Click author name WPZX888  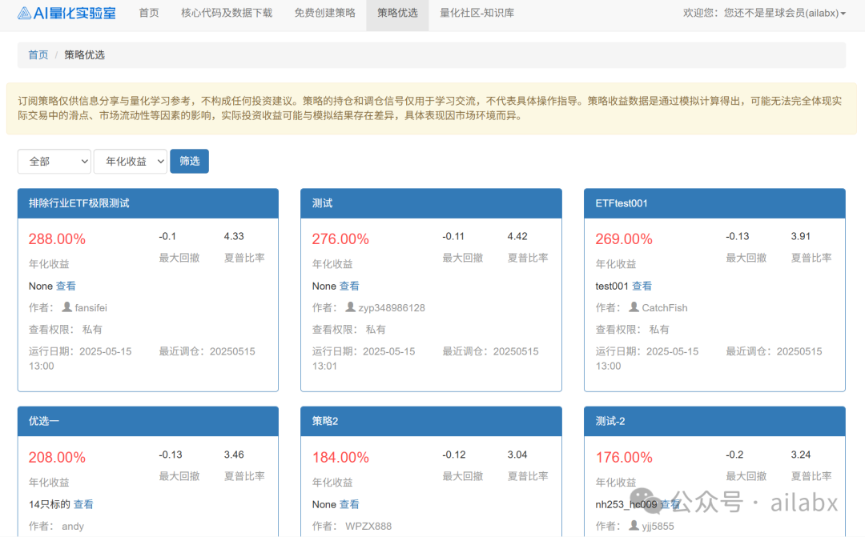tap(368, 526)
